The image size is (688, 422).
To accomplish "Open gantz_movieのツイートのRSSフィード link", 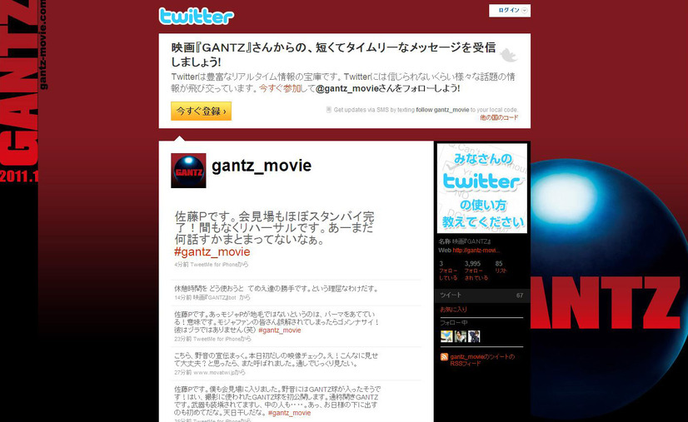I will (x=482, y=360).
